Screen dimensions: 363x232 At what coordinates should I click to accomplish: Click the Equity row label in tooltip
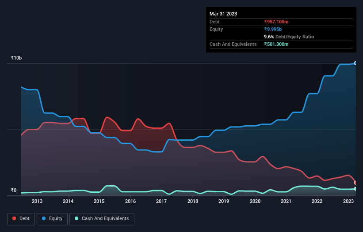[x=216, y=29]
